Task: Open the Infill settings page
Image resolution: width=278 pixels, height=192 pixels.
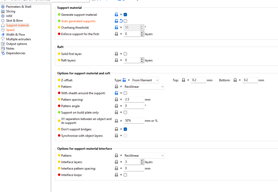Action: click(x=9, y=16)
